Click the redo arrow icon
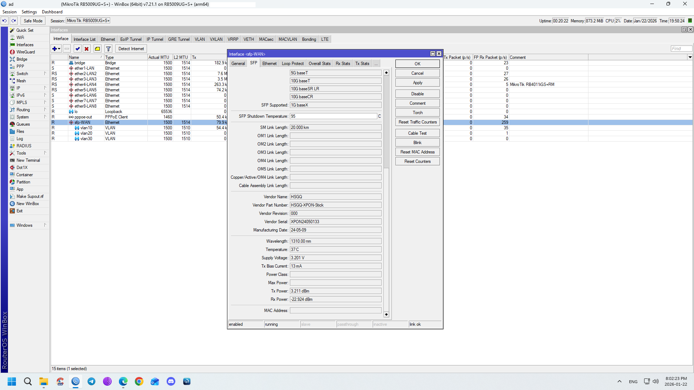 pos(14,21)
